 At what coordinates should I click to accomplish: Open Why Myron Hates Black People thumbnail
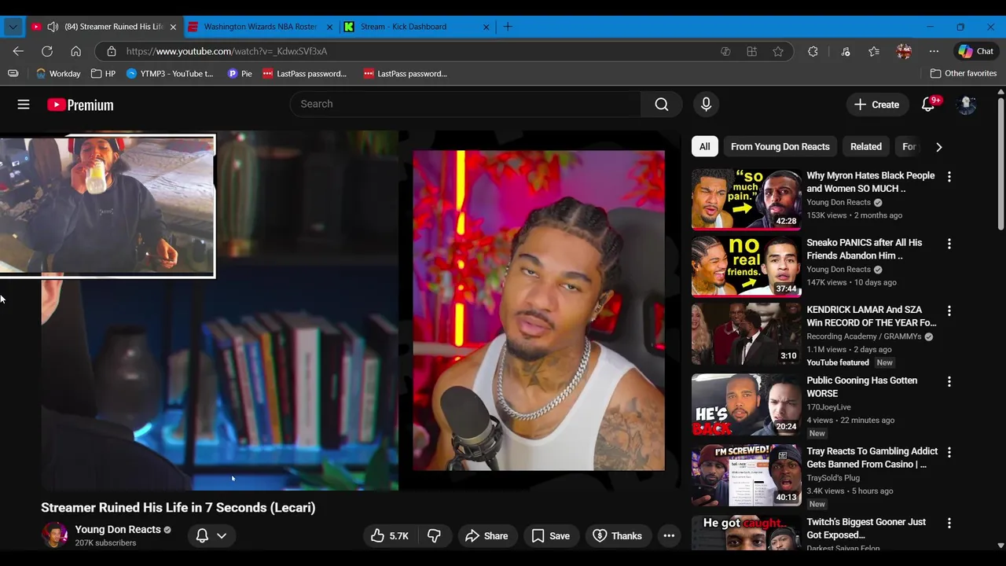point(746,198)
